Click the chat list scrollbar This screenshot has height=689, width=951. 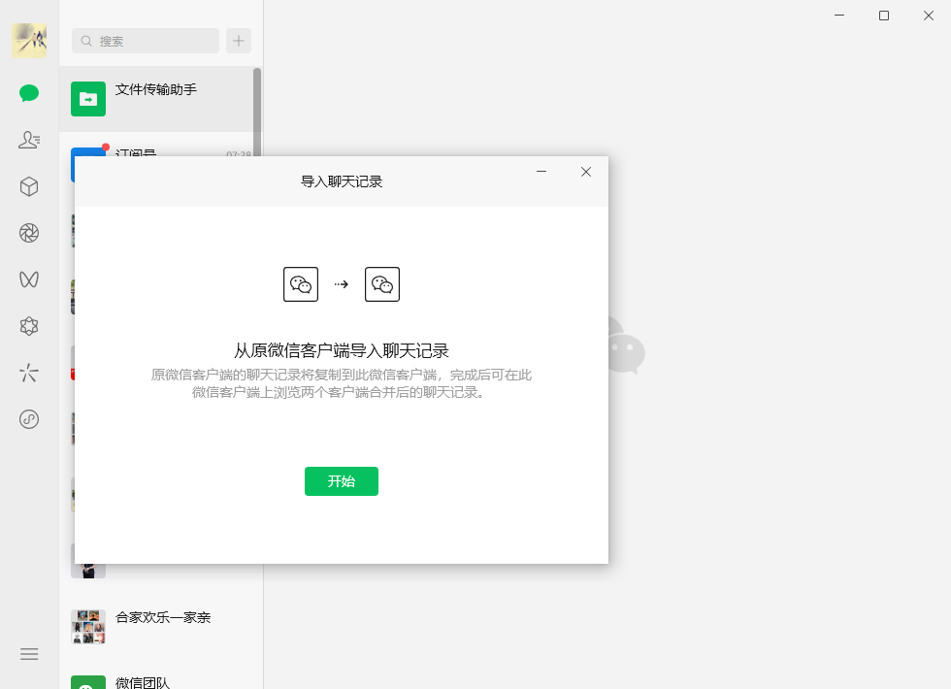click(257, 113)
